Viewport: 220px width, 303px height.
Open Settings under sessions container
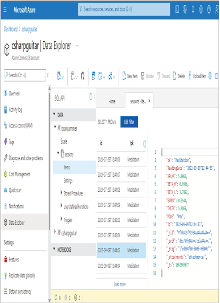pos(68,181)
